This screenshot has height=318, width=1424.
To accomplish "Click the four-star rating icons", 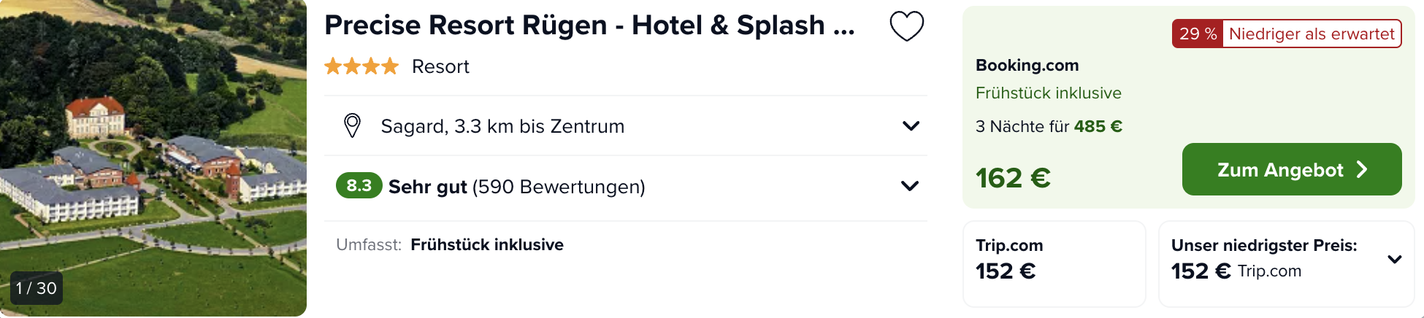I will (361, 66).
